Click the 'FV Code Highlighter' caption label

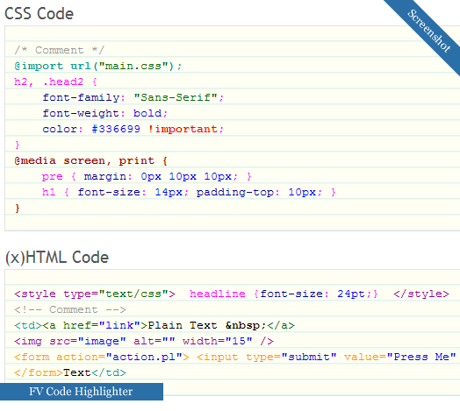(x=81, y=392)
